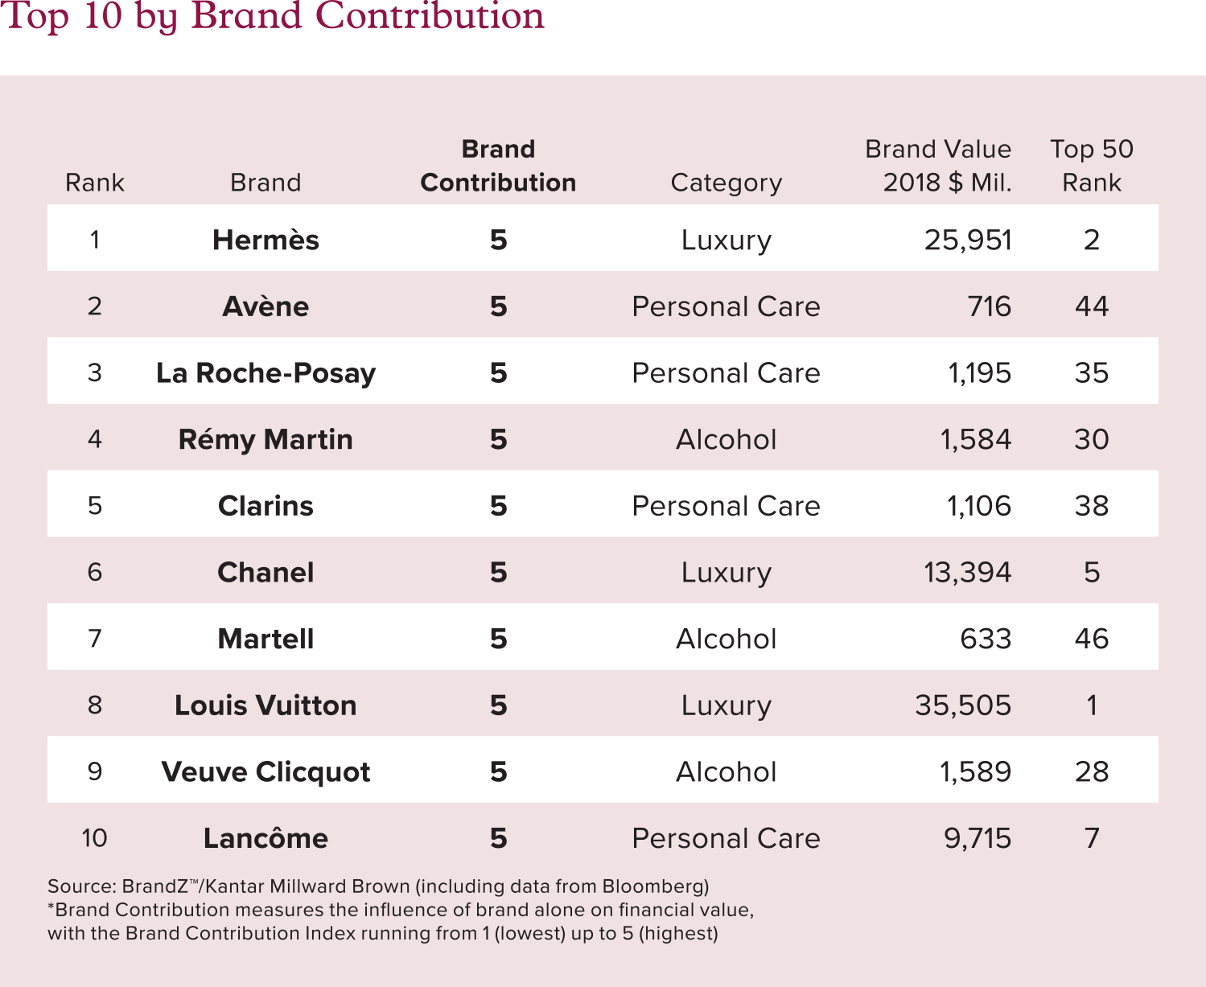Click the Hermès brand name

tap(265, 240)
